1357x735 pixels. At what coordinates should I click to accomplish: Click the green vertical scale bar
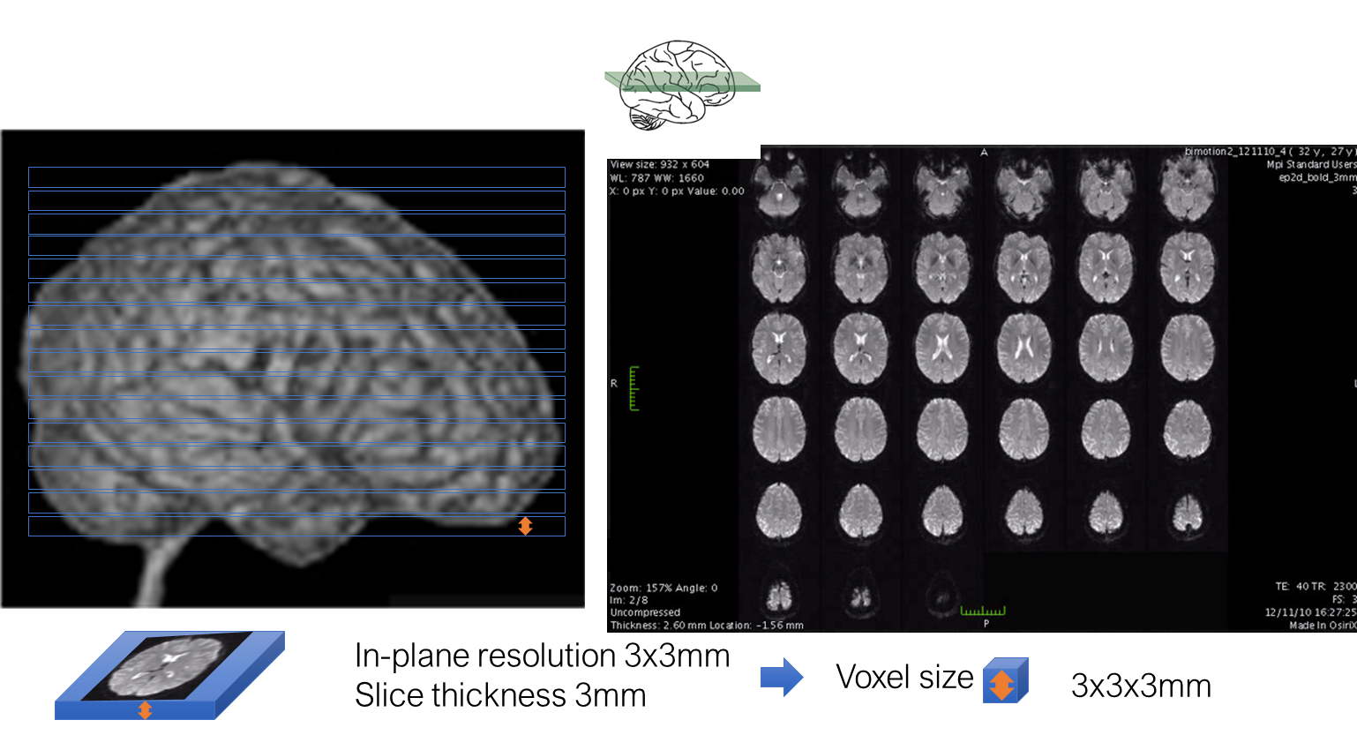click(634, 388)
